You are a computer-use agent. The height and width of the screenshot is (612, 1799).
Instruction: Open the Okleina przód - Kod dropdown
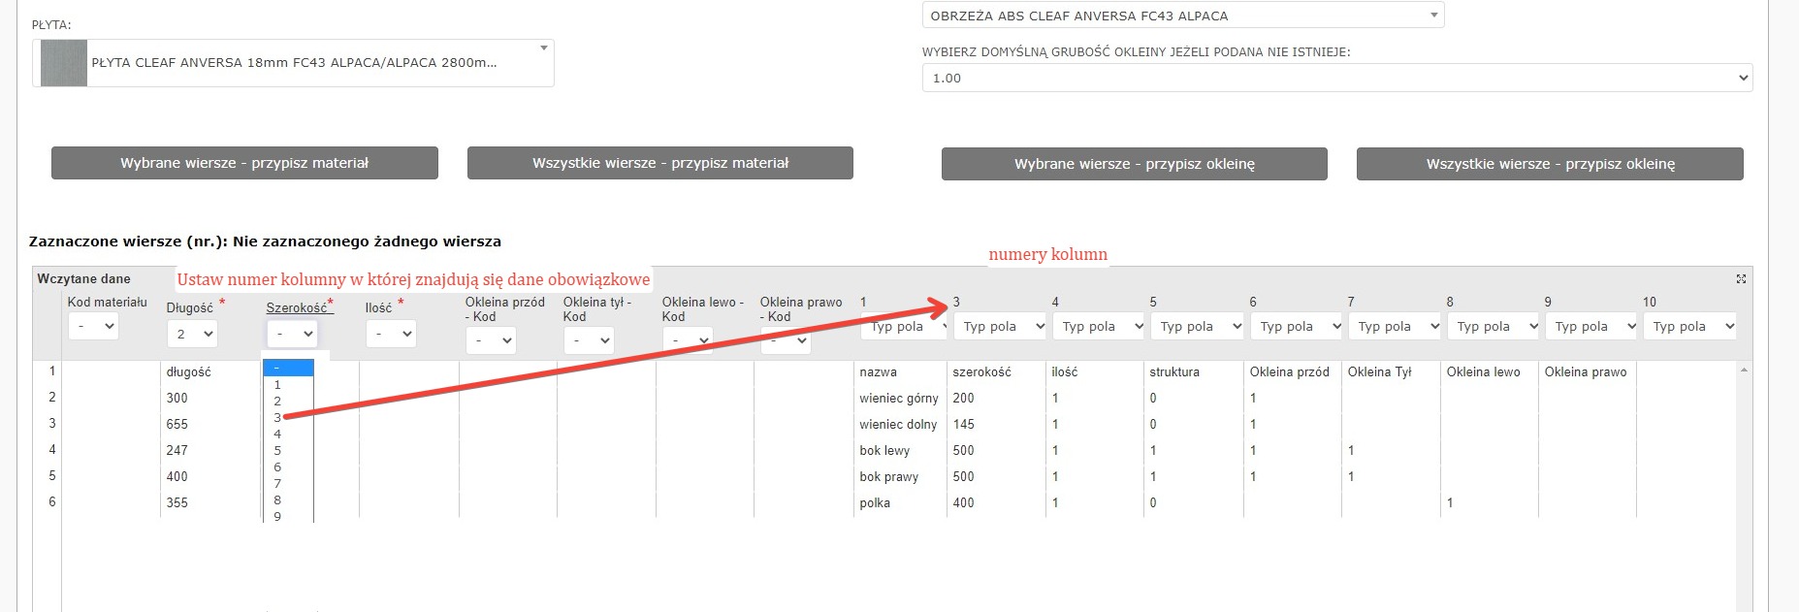(491, 340)
